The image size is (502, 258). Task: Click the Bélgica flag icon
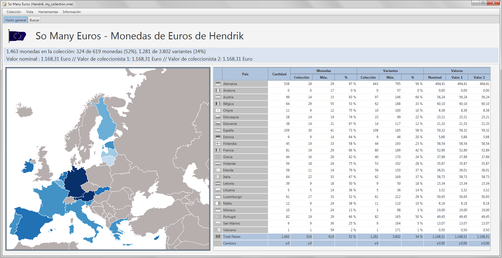click(x=218, y=104)
